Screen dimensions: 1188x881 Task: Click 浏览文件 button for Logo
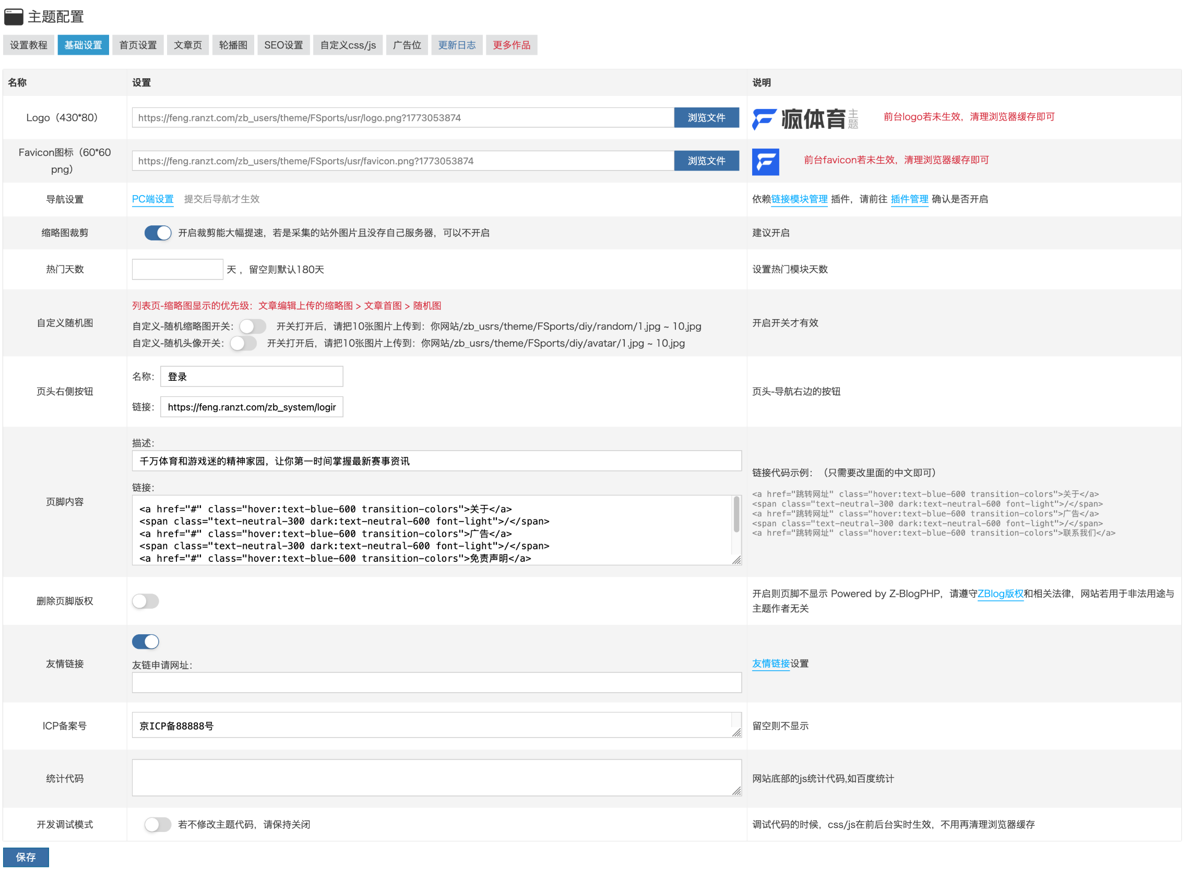706,118
